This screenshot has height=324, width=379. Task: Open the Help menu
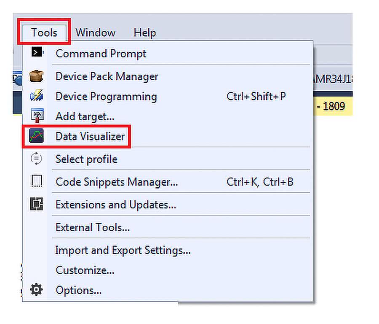(x=144, y=32)
